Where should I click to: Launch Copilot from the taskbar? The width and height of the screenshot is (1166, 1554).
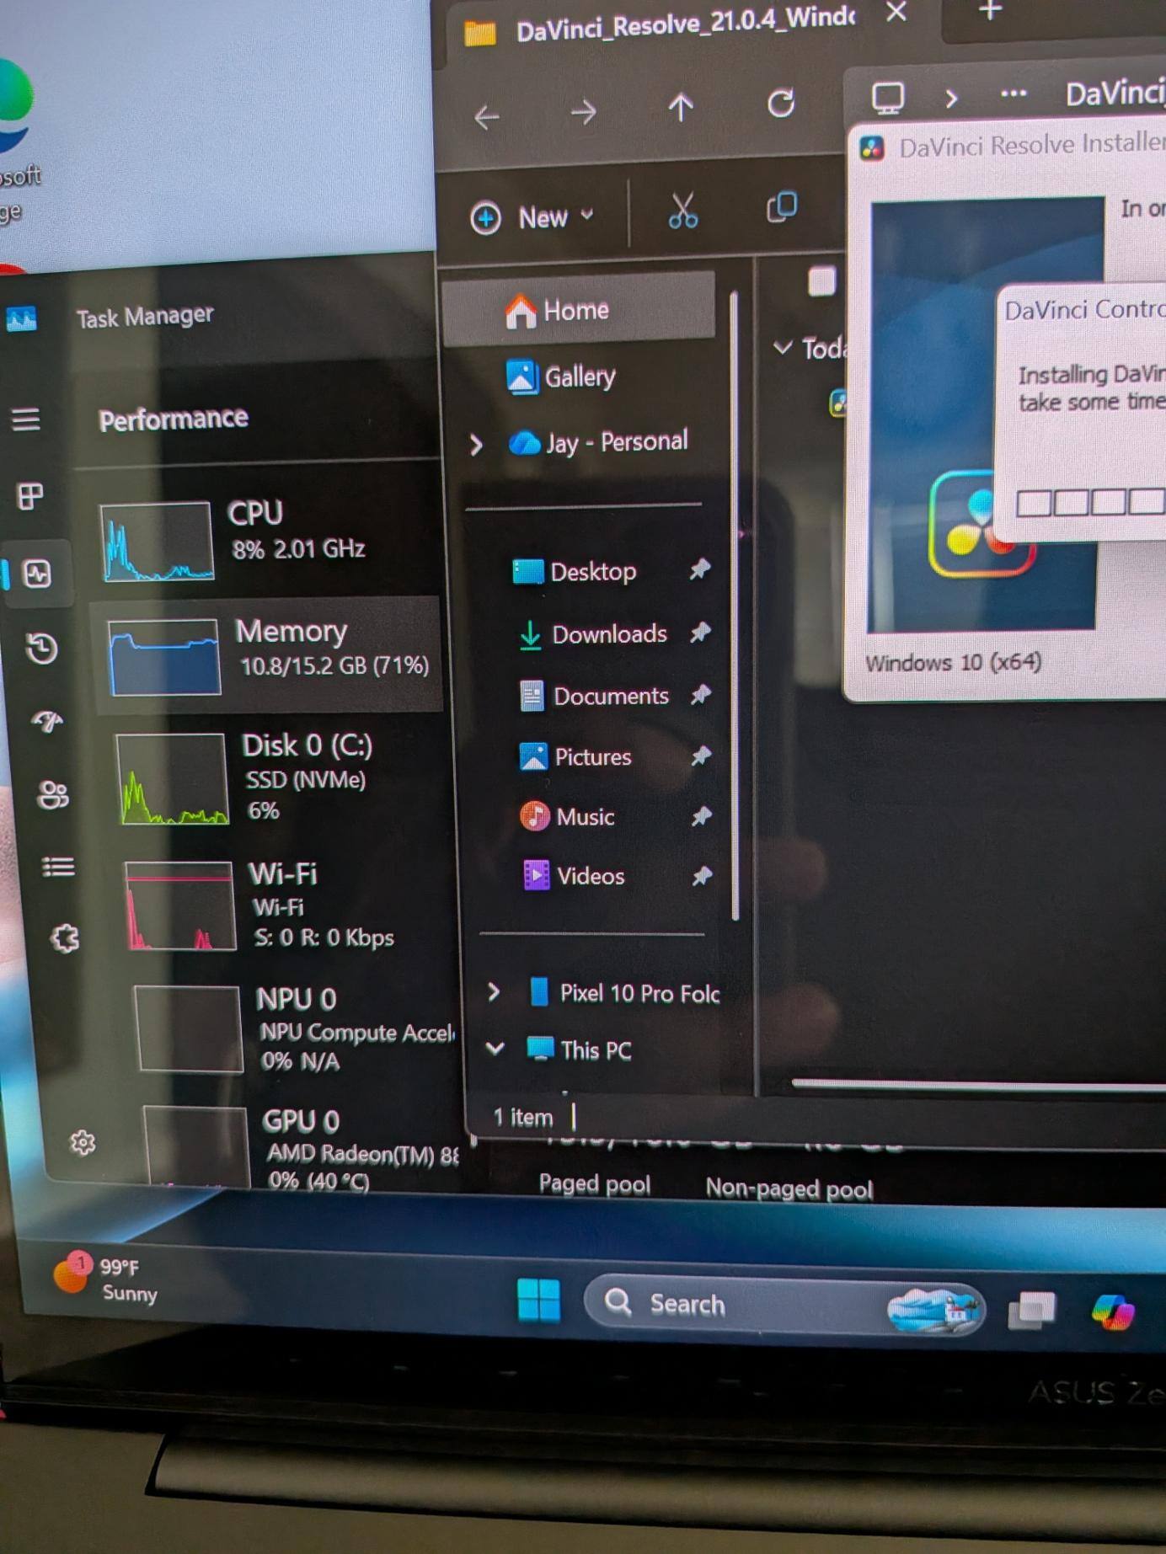pos(1113,1311)
